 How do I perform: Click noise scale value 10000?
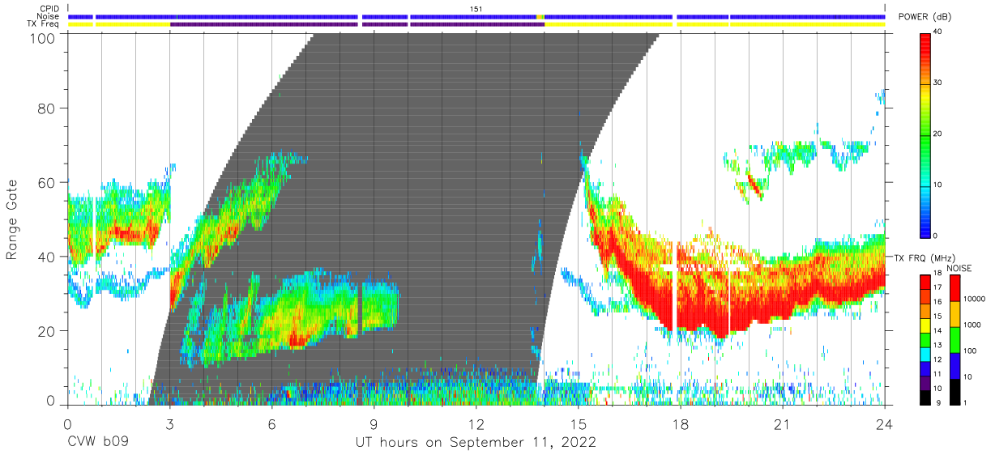tap(972, 300)
